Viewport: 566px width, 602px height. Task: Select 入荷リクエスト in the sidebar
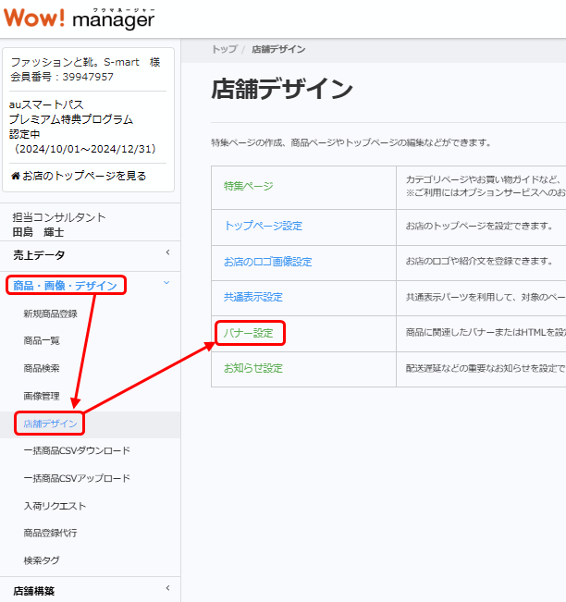(55, 506)
